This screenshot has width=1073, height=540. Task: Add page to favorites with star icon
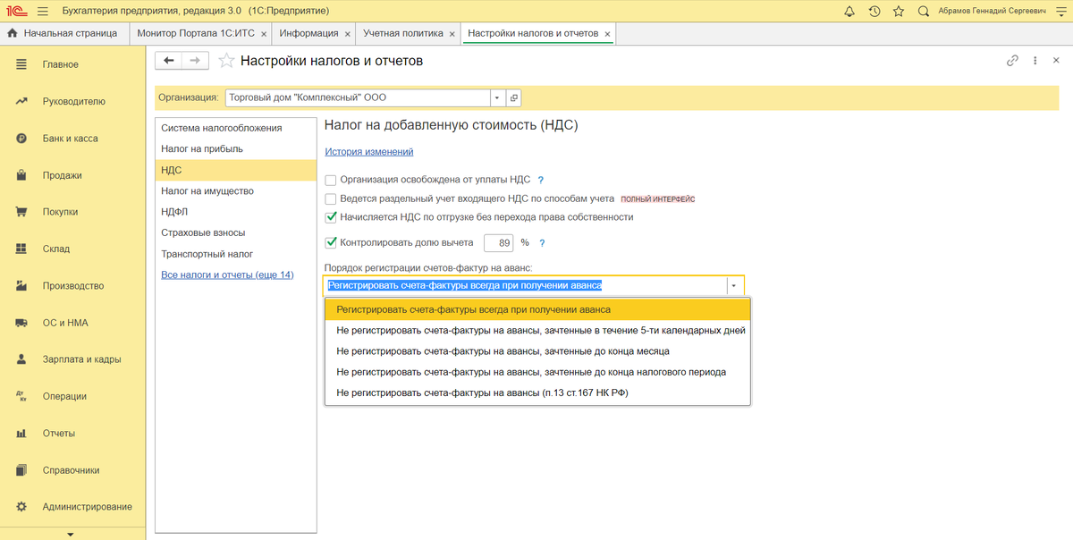coord(227,61)
